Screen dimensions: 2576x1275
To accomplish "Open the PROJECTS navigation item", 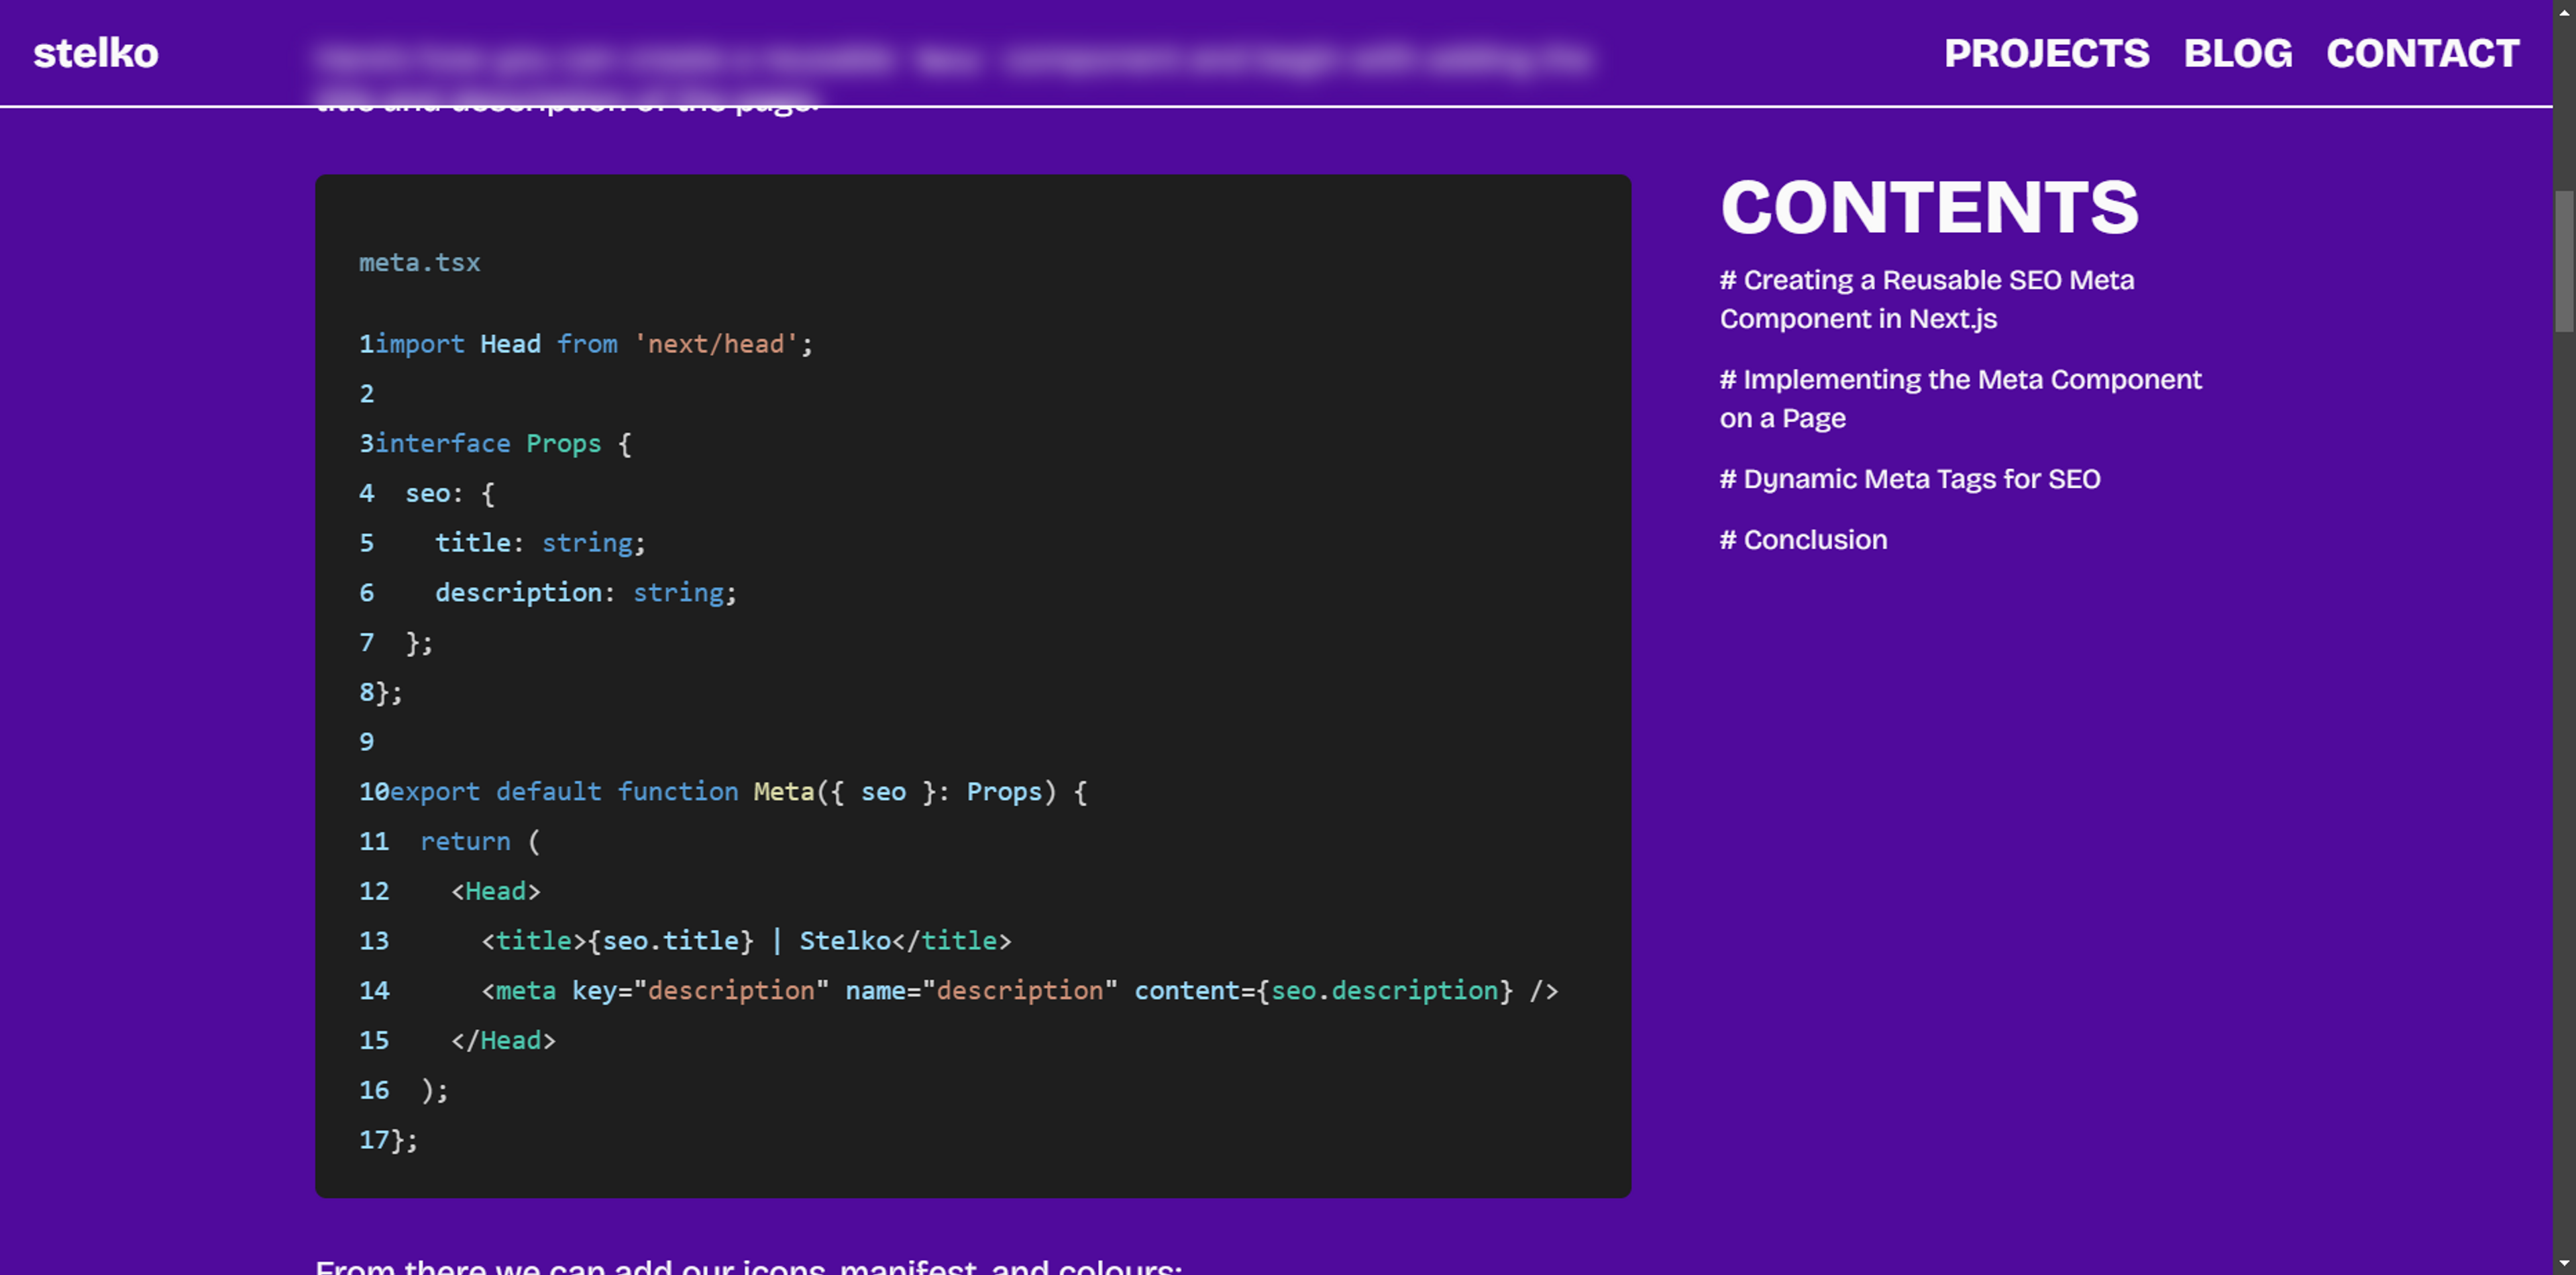I will [x=2046, y=53].
